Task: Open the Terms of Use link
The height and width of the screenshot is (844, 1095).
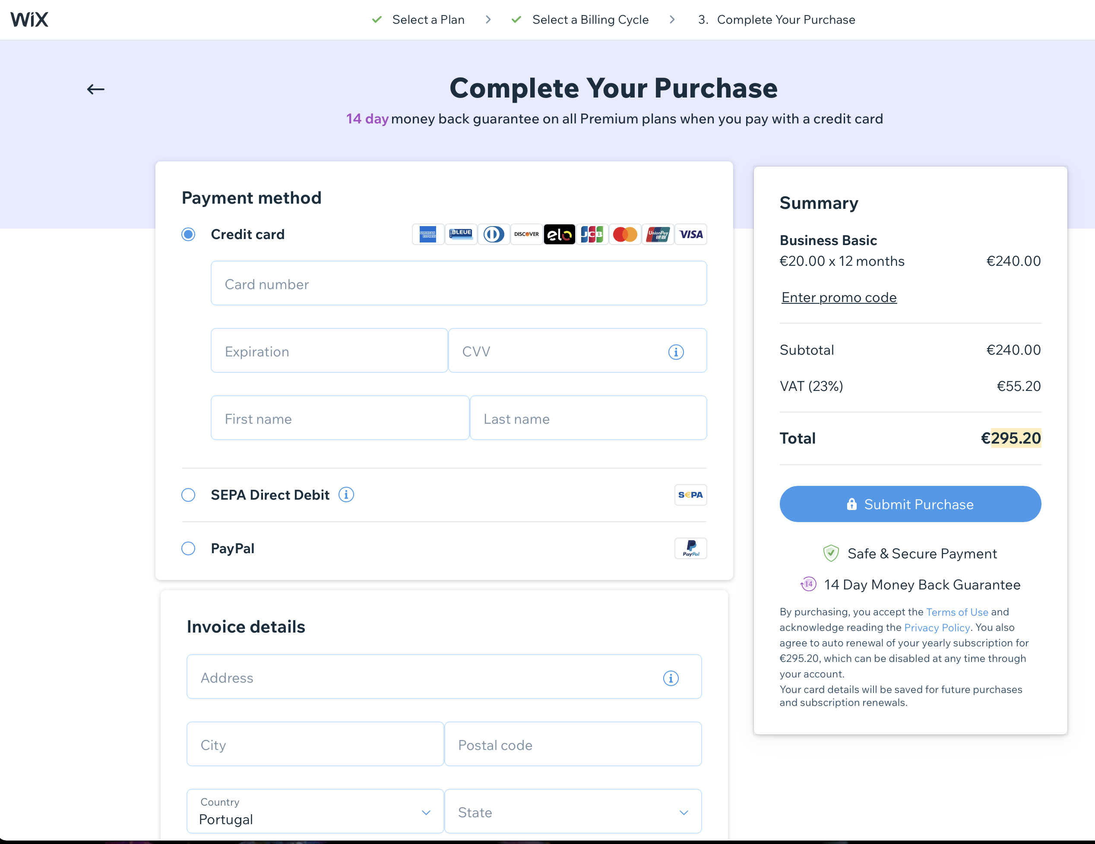Action: (x=957, y=611)
